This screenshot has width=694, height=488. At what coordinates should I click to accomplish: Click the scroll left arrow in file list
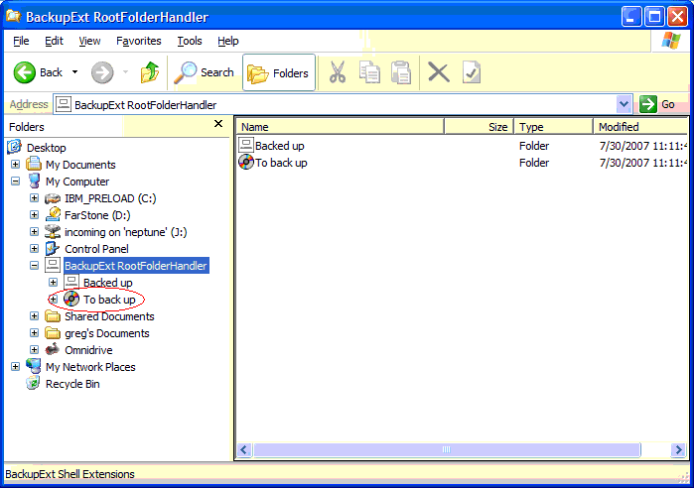click(244, 449)
